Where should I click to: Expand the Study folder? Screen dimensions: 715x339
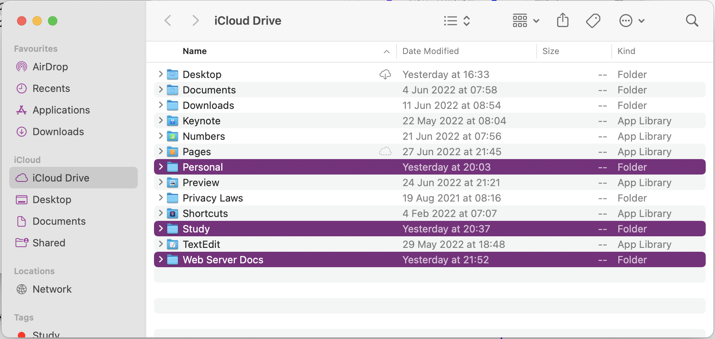161,228
